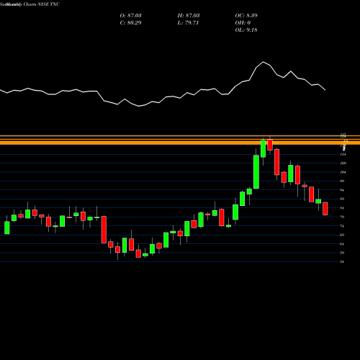Screen dimensions: 360x360
Task: Click the 84 price axis label
Action: [x=342, y=208]
